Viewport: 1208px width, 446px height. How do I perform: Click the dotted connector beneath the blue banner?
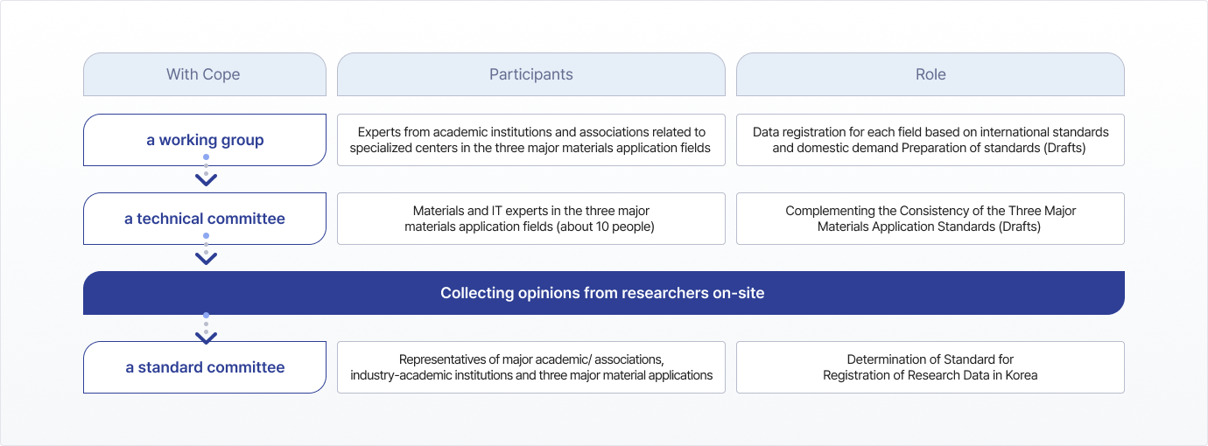206,323
